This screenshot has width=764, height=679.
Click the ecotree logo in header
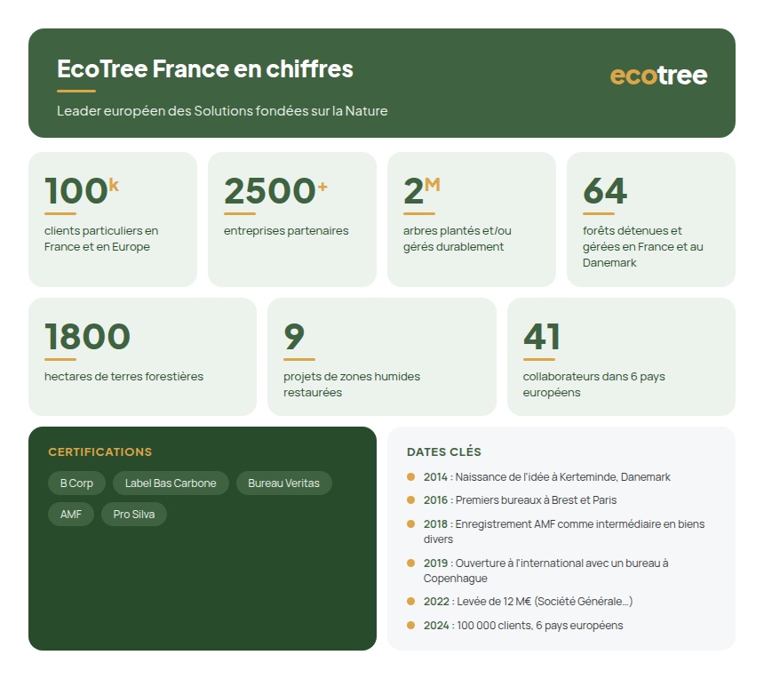point(658,75)
